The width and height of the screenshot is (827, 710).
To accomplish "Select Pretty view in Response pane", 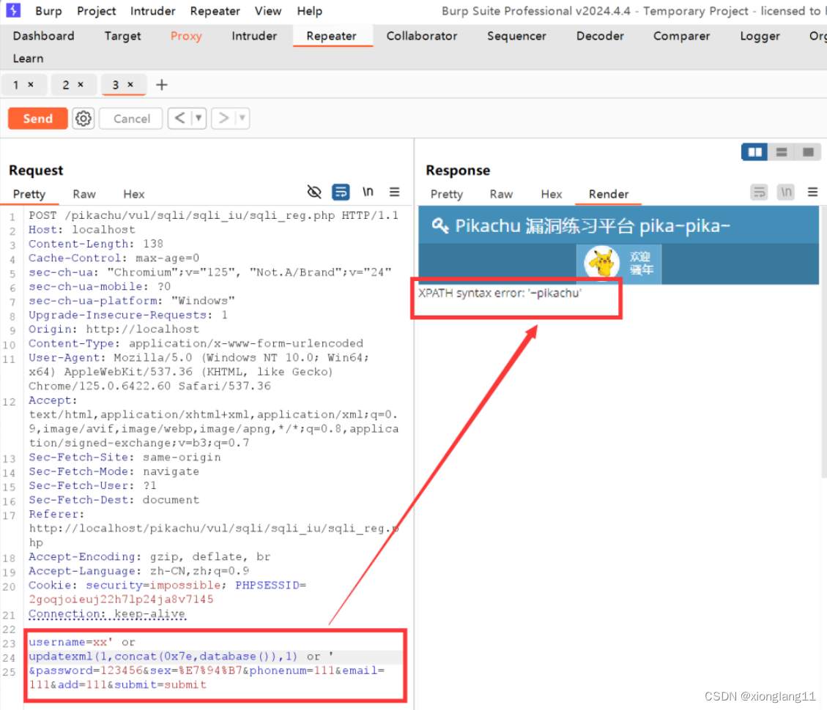I will (446, 194).
